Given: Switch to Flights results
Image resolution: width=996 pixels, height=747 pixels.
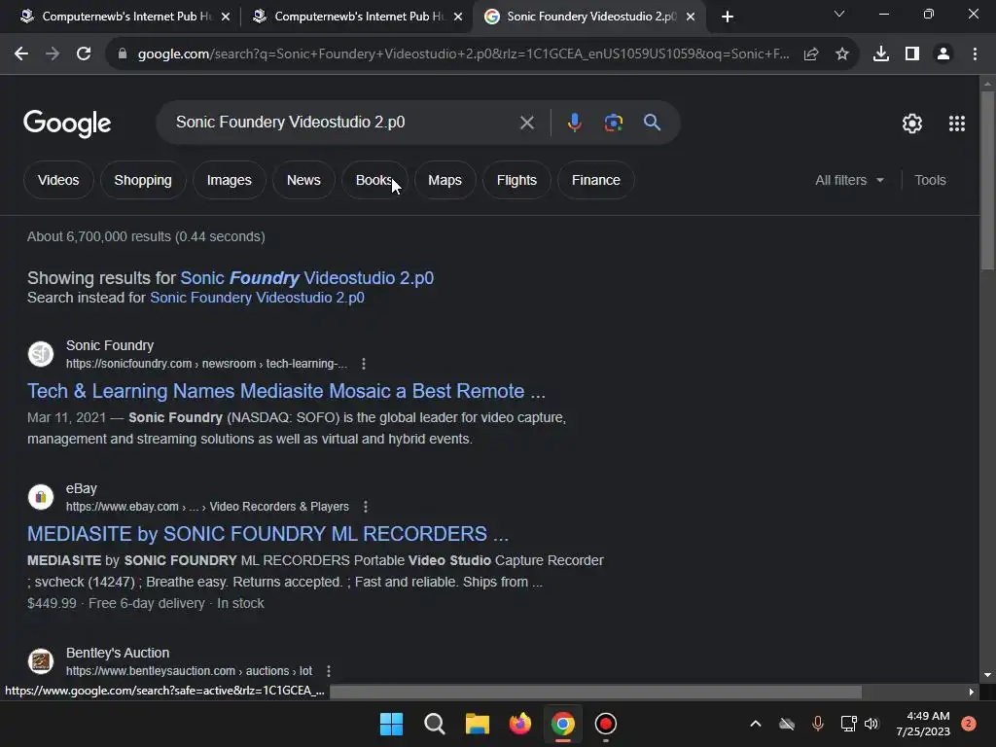Looking at the screenshot, I should (x=516, y=180).
